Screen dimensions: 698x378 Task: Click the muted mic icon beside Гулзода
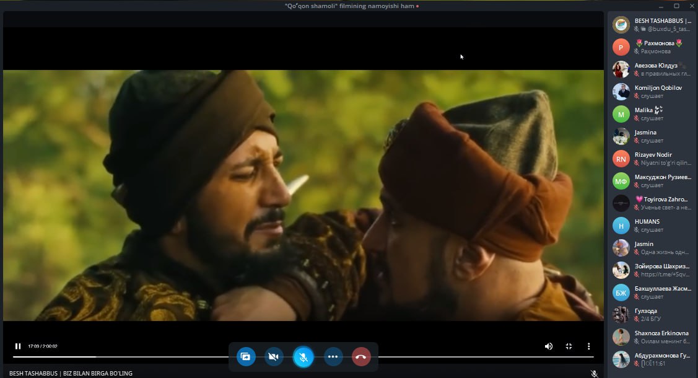pos(637,319)
